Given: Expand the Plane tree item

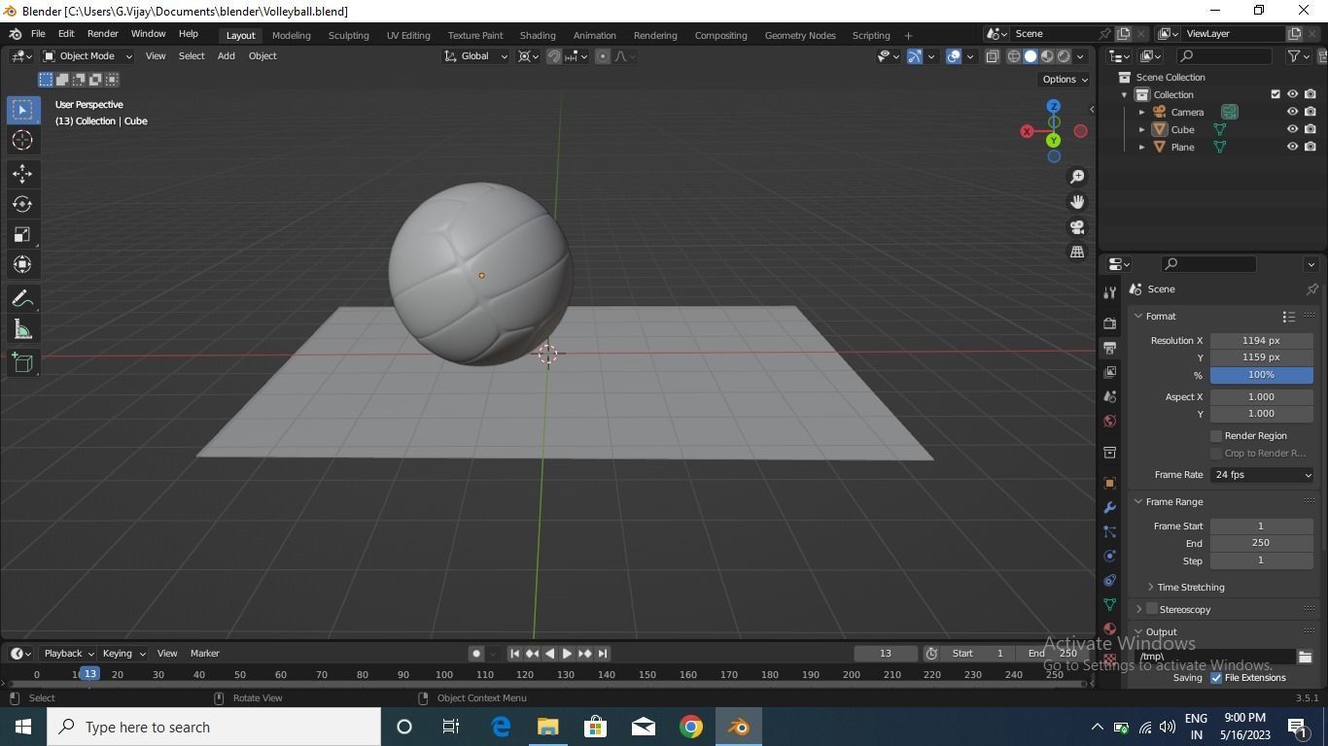Looking at the screenshot, I should pyautogui.click(x=1142, y=148).
